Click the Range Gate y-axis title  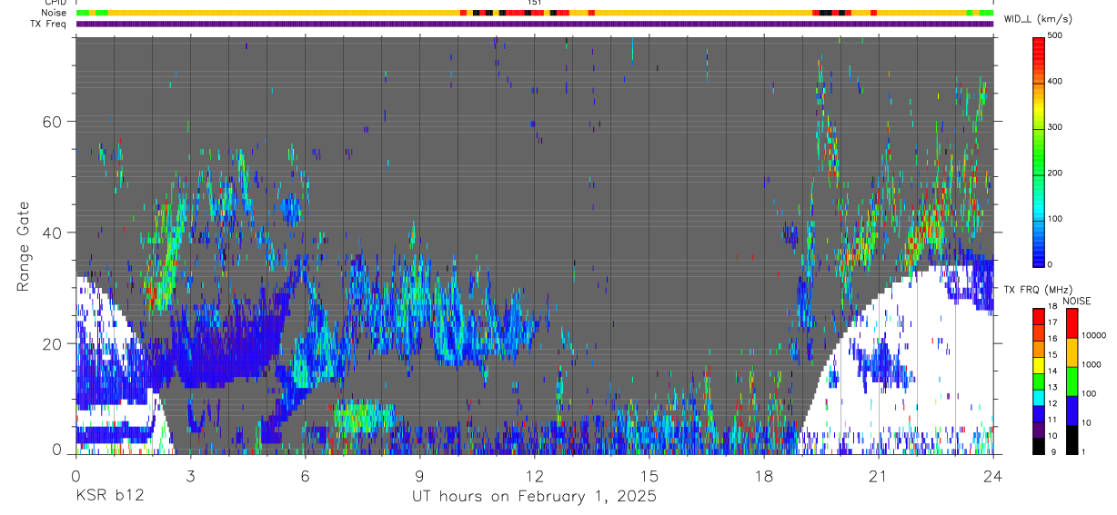tap(24, 246)
